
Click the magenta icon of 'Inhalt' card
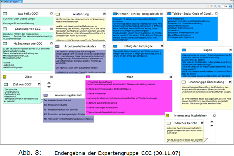(88, 77)
